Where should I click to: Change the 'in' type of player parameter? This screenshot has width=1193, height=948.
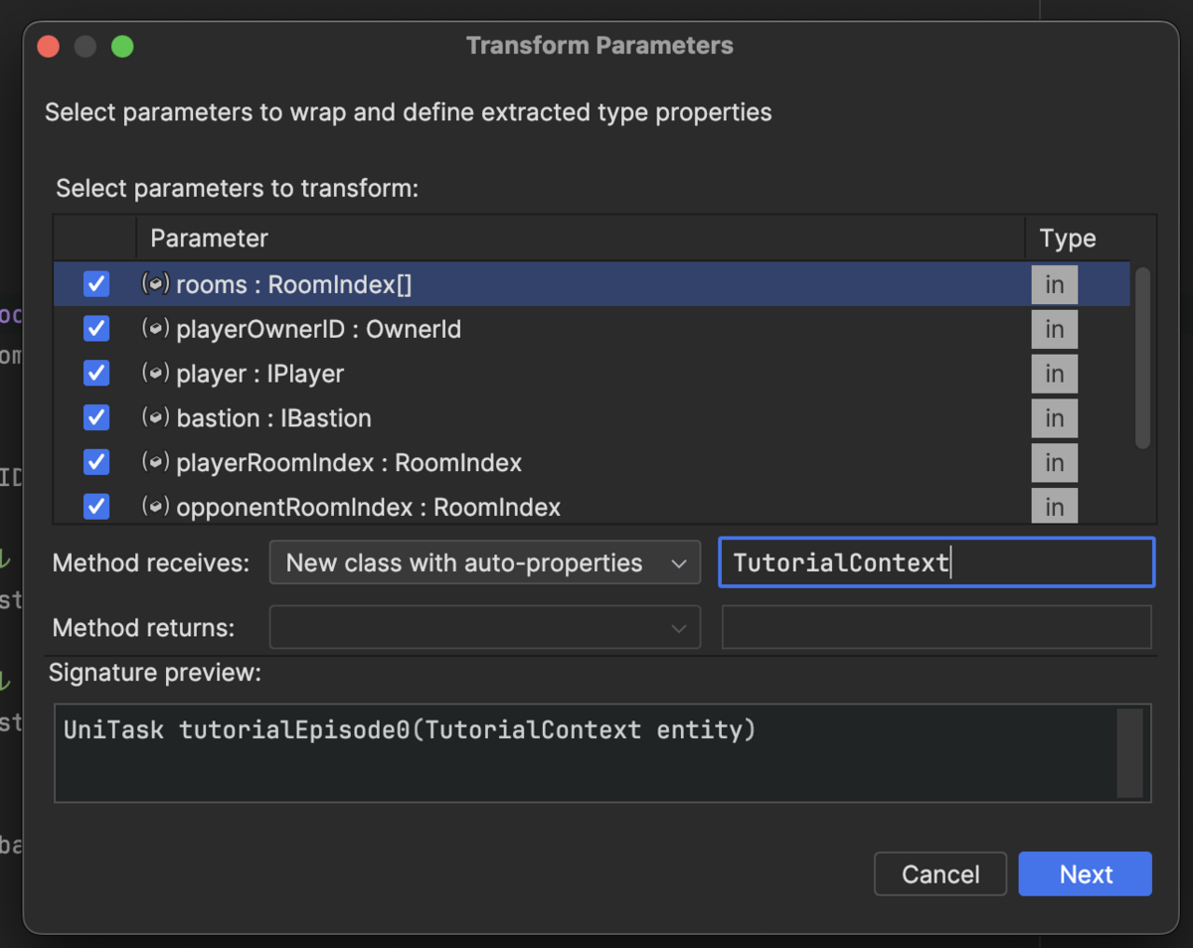1054,375
